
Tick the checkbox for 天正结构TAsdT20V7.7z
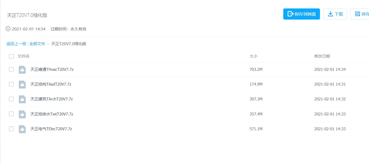click(x=11, y=84)
